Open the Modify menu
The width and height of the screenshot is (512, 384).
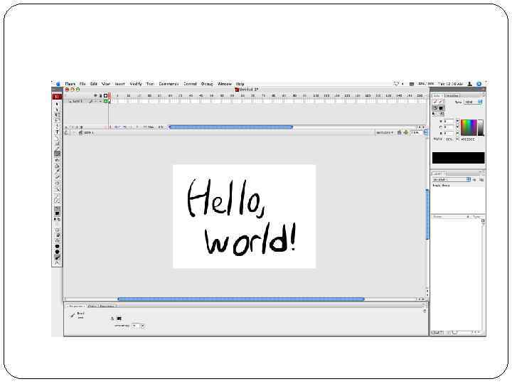point(136,84)
